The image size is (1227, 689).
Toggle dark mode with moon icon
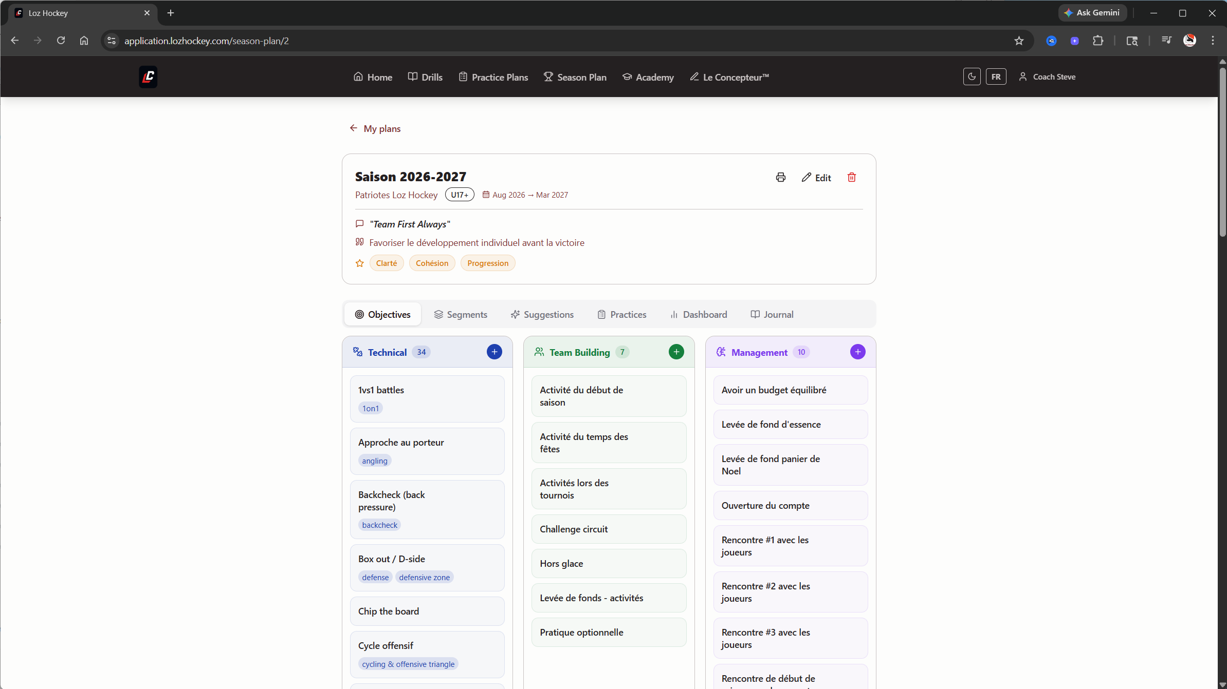point(972,77)
